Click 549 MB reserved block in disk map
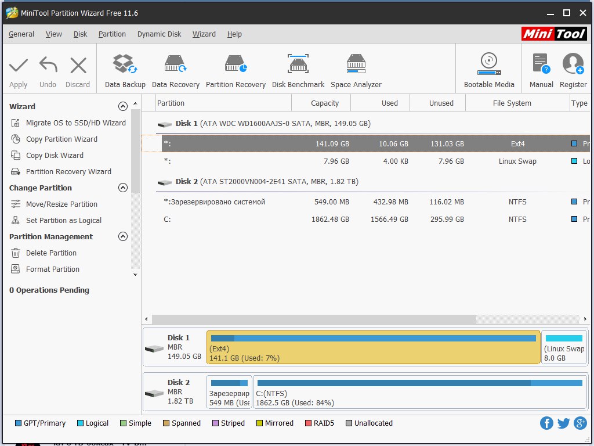 pos(229,392)
